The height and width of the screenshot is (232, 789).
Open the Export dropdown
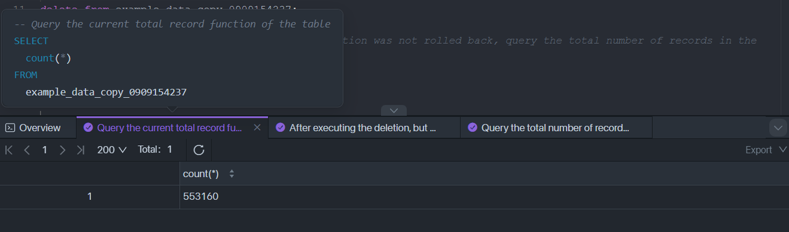click(766, 150)
